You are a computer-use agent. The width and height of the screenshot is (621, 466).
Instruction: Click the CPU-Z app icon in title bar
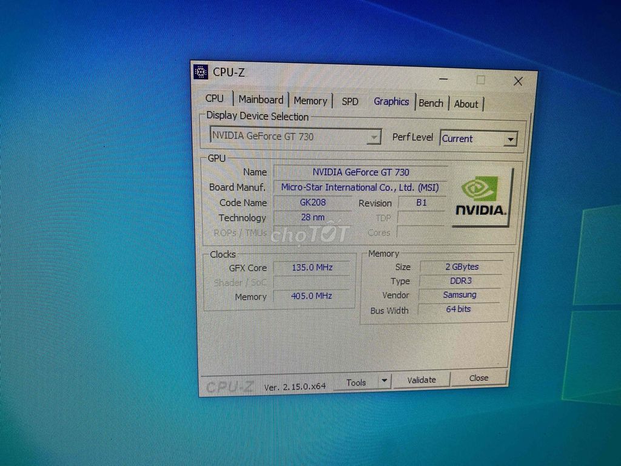200,72
